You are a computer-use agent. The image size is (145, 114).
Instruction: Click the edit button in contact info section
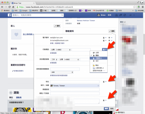pos(112,31)
